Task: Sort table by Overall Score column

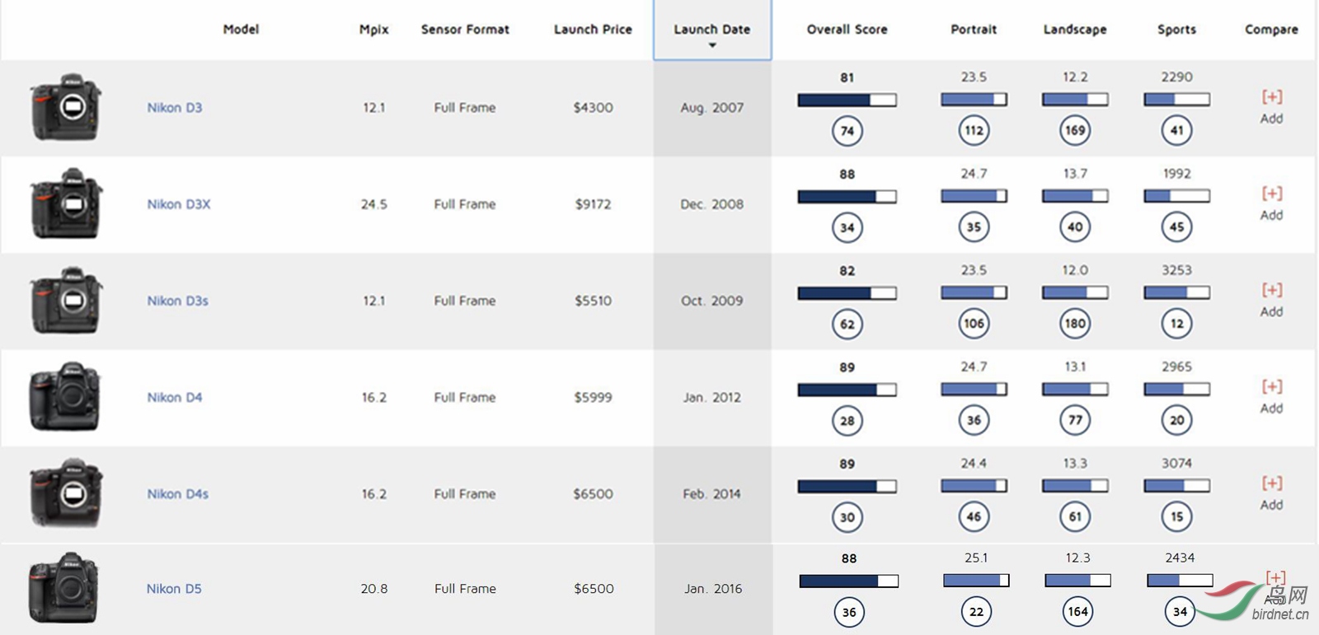Action: tap(847, 30)
